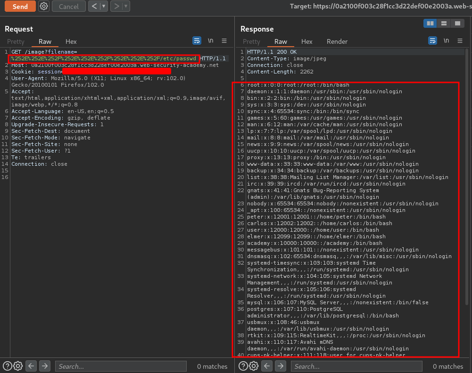Image resolution: width=472 pixels, height=373 pixels.
Task: Select top-bottom split layout icon
Action: 444,24
